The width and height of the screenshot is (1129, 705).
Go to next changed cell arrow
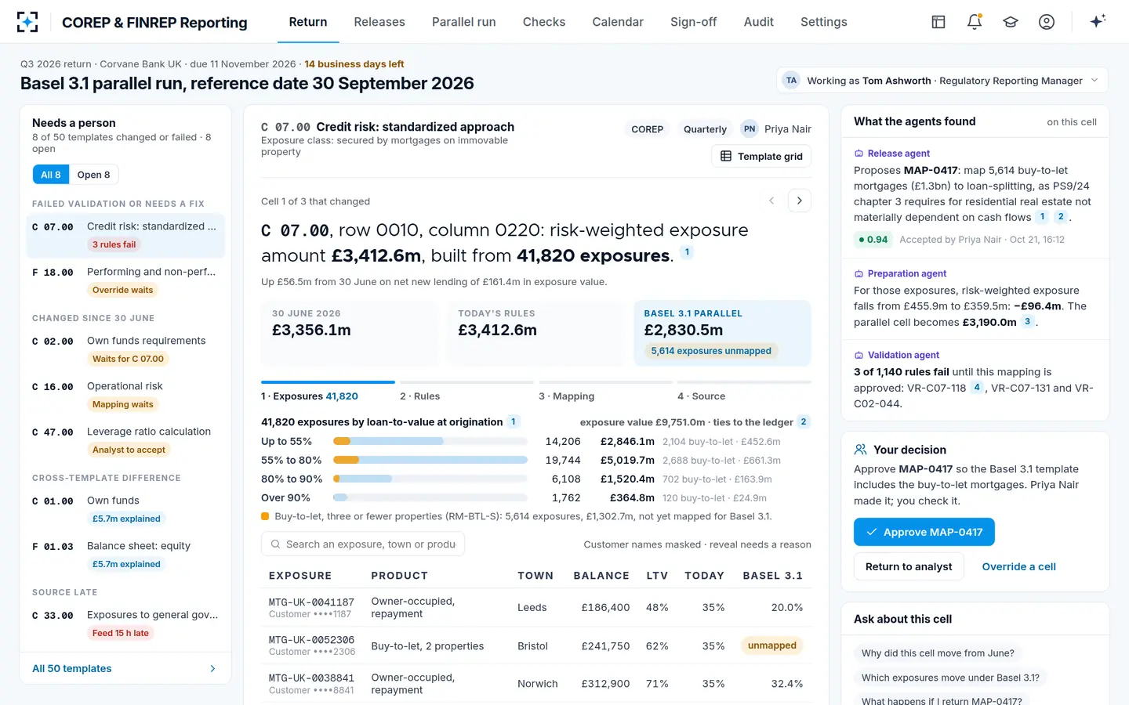coord(800,201)
